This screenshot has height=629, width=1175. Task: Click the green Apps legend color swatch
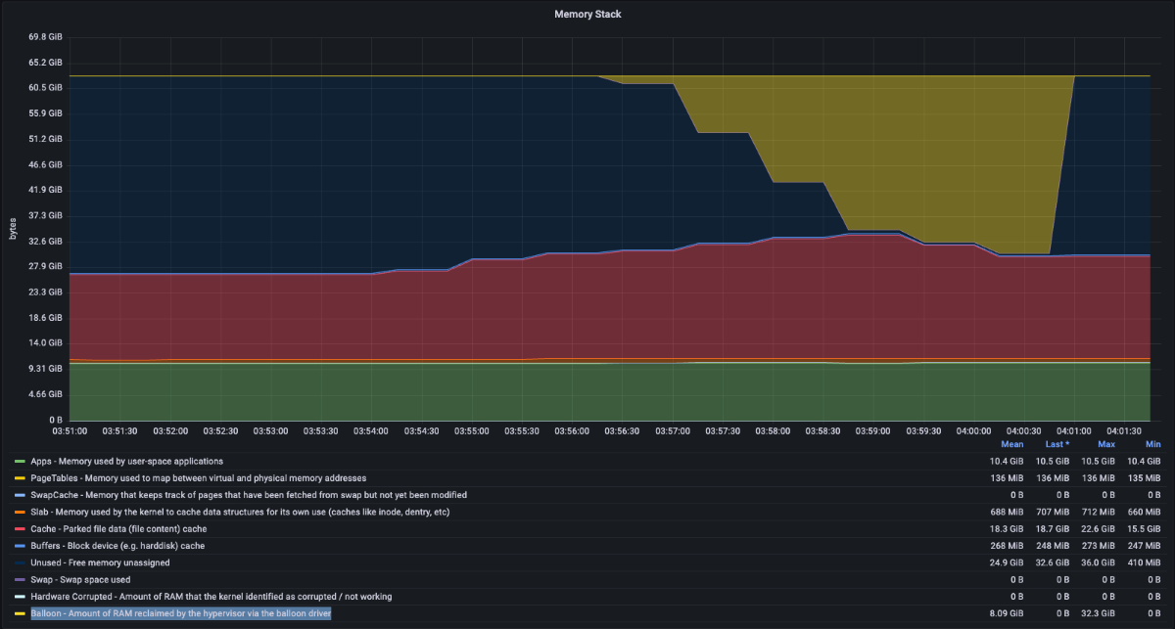(20, 461)
